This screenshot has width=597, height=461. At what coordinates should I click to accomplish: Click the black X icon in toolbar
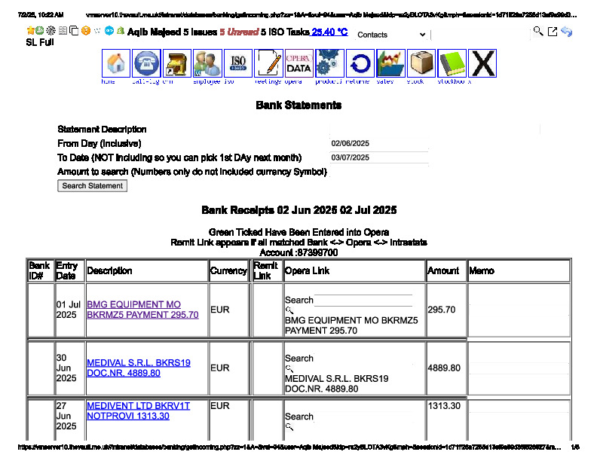click(x=482, y=63)
